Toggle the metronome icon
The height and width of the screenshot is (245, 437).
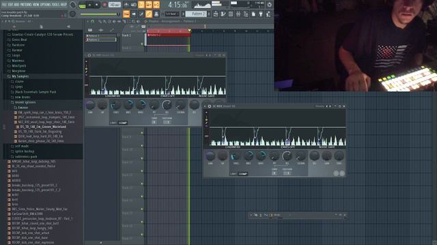tap(126, 5)
